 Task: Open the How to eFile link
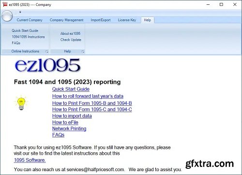[65, 122]
